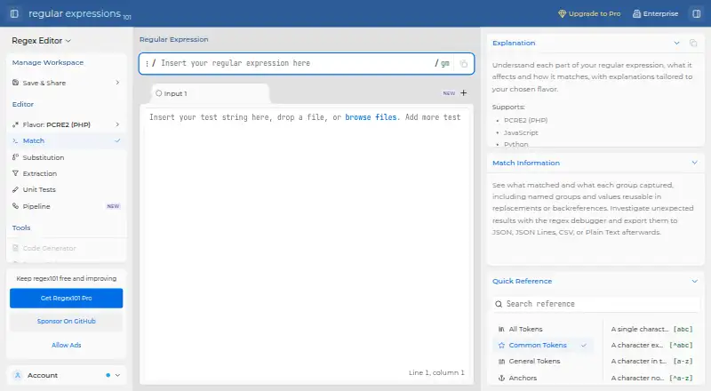Image resolution: width=711 pixels, height=391 pixels.
Task: Click the Extraction funnel icon
Action: [x=15, y=173]
